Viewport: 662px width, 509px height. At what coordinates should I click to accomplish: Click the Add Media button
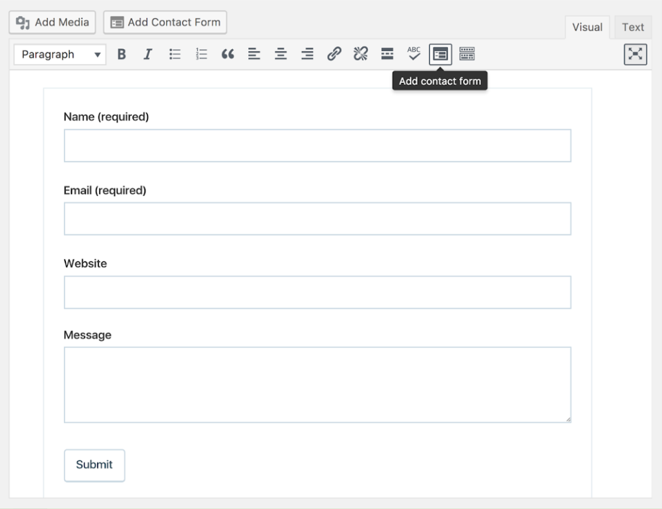tap(52, 22)
